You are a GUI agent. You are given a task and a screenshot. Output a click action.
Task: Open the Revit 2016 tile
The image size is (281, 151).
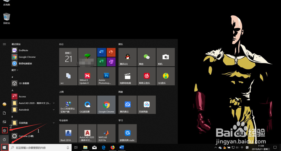68,133
